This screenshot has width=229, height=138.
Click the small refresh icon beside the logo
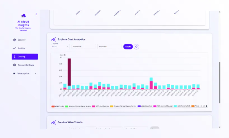click(x=36, y=14)
